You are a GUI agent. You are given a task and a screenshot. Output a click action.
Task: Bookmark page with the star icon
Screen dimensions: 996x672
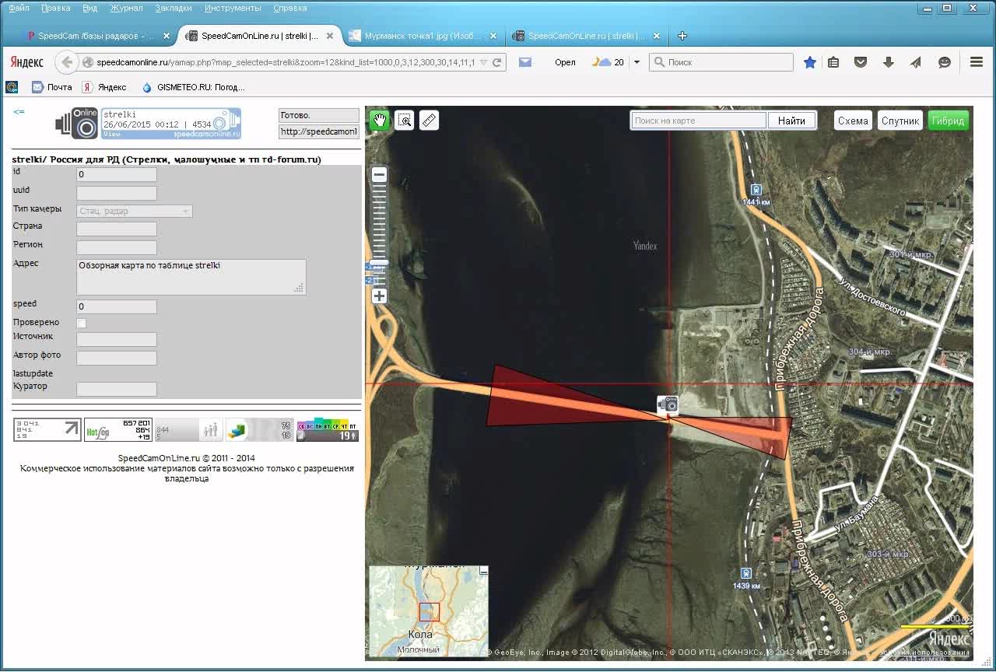[810, 62]
